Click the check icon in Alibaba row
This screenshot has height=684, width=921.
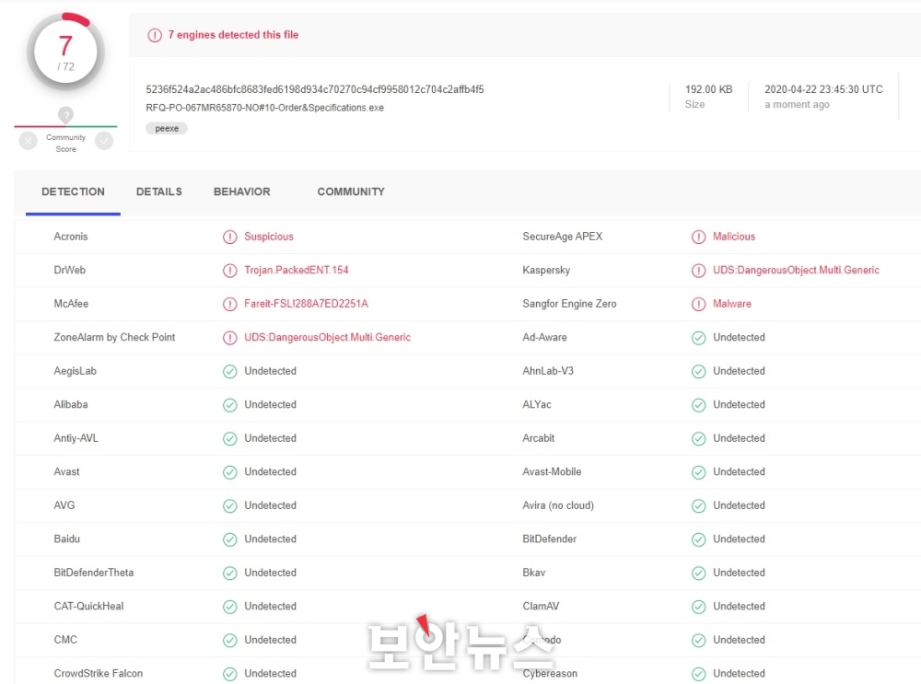[x=229, y=404]
